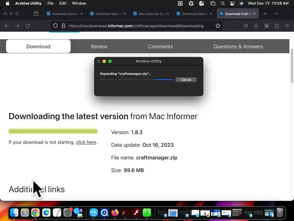Open System Settings in the Dock

[67, 213]
